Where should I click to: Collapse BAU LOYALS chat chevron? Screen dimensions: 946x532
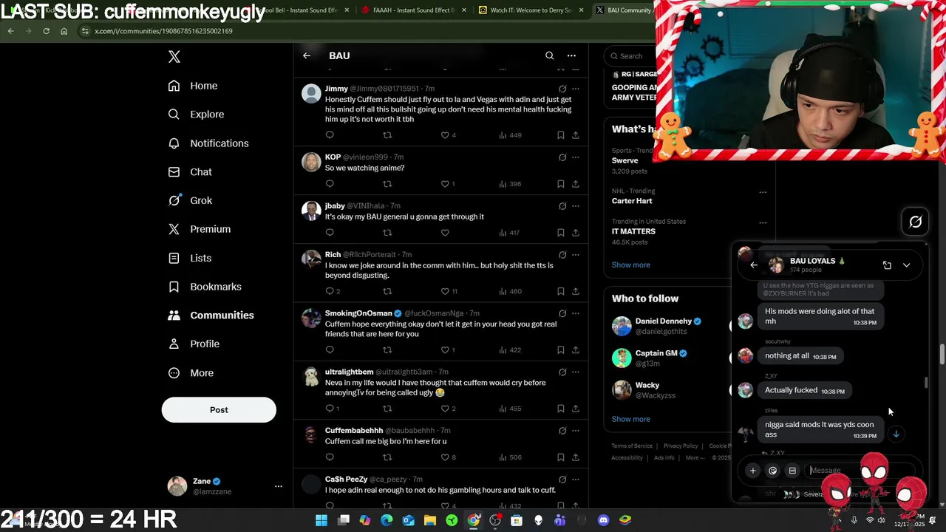point(907,265)
